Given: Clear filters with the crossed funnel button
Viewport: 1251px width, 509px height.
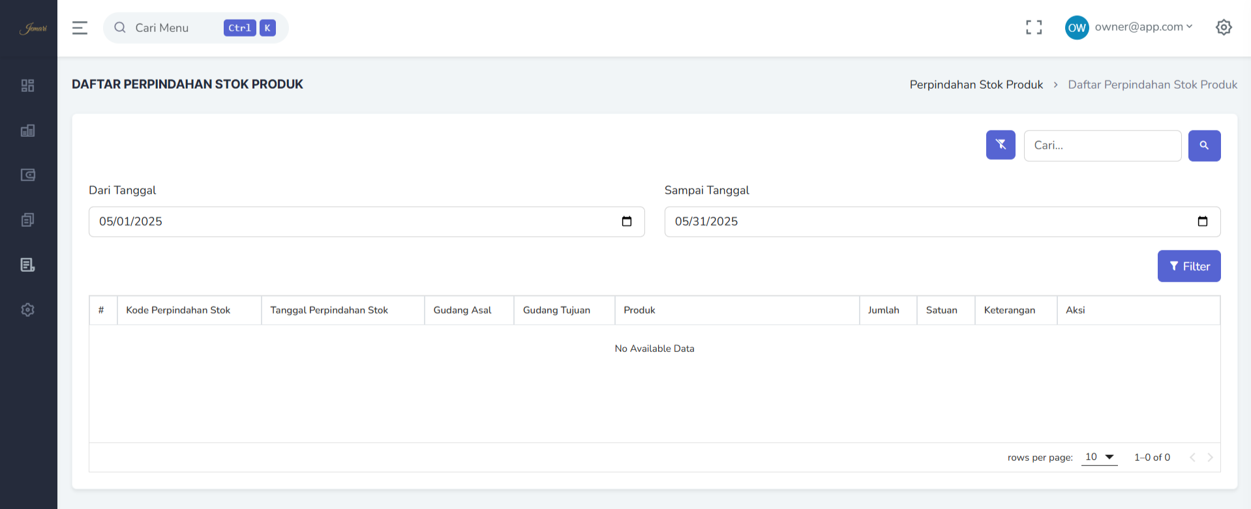Looking at the screenshot, I should pyautogui.click(x=1001, y=145).
